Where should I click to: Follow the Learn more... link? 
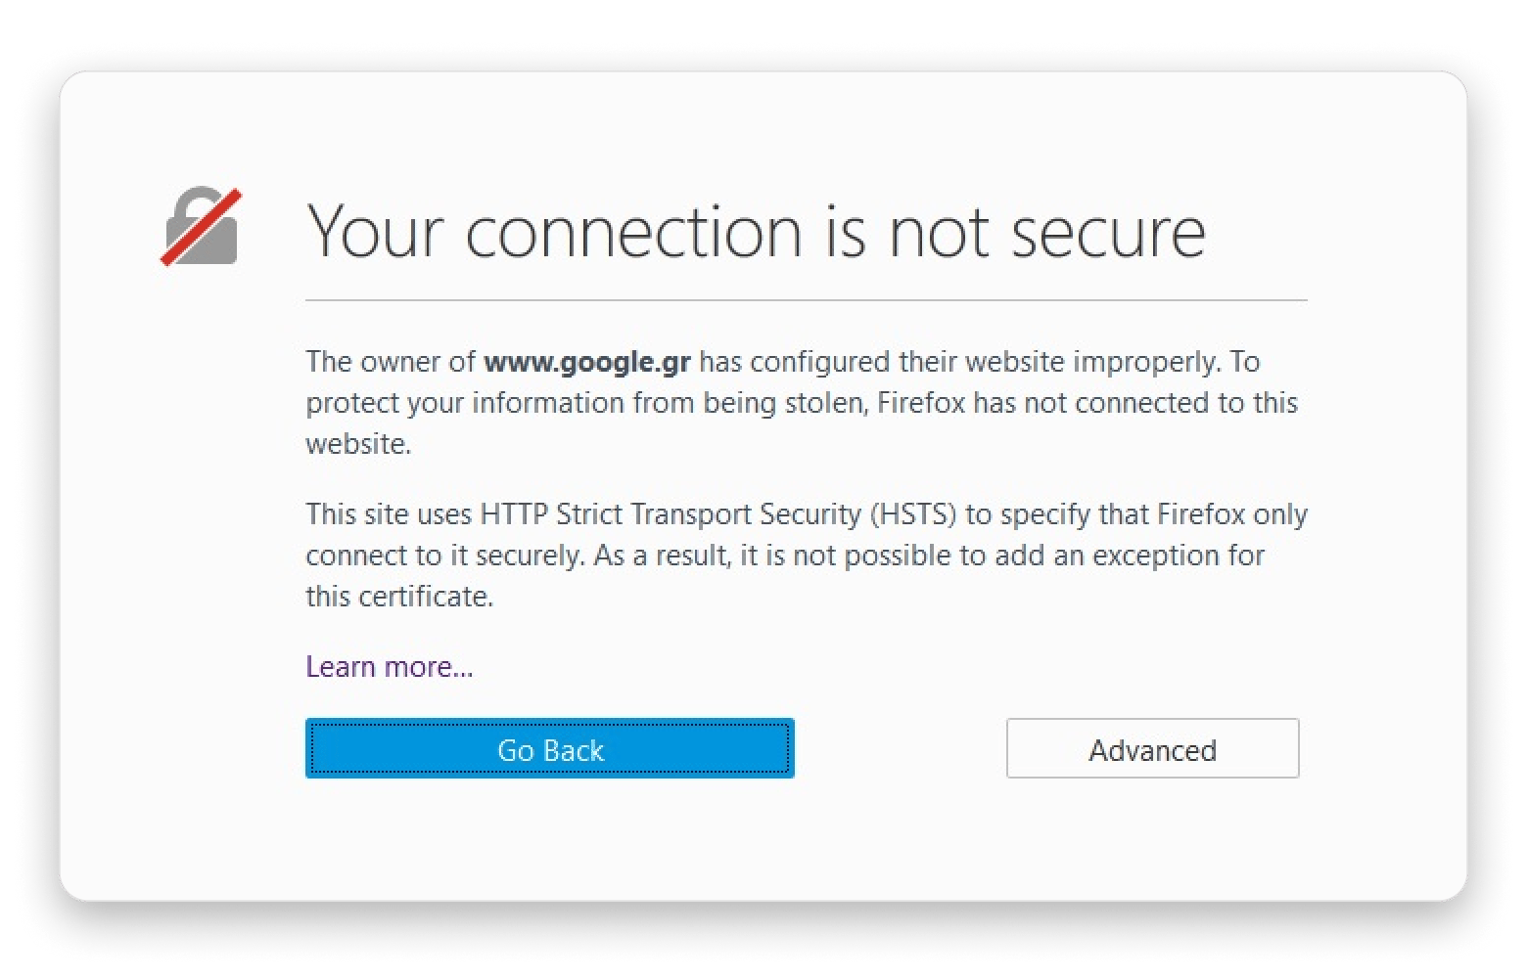(389, 667)
